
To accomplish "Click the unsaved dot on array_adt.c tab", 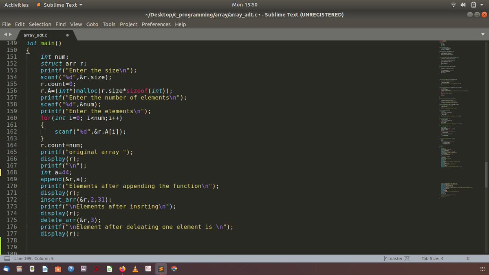I will [67, 35].
